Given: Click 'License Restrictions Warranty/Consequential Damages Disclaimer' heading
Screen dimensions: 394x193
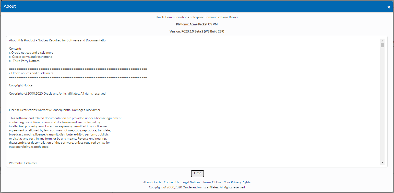Looking at the screenshot, I should coord(55,110).
